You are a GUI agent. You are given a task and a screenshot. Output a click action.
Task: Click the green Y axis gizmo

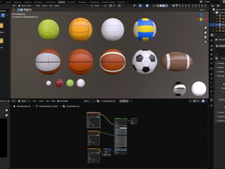[201, 19]
